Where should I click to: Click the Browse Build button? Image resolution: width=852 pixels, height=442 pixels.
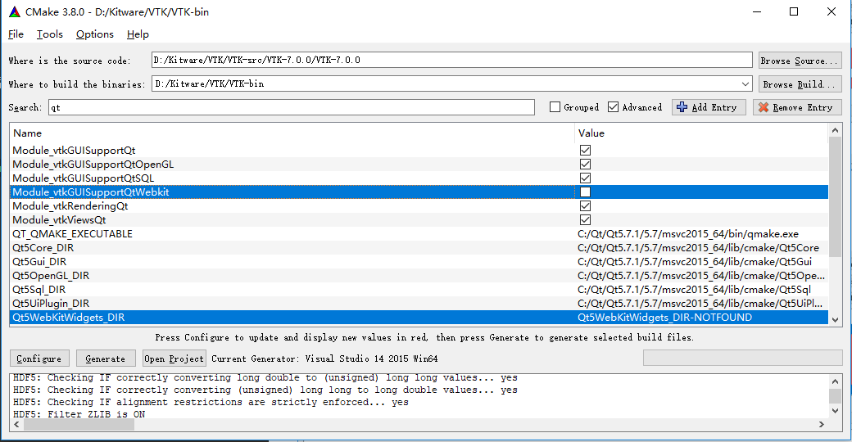(x=800, y=84)
